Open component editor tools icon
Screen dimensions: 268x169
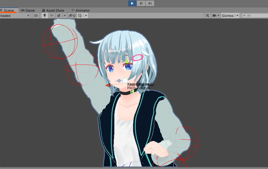pos(207,15)
